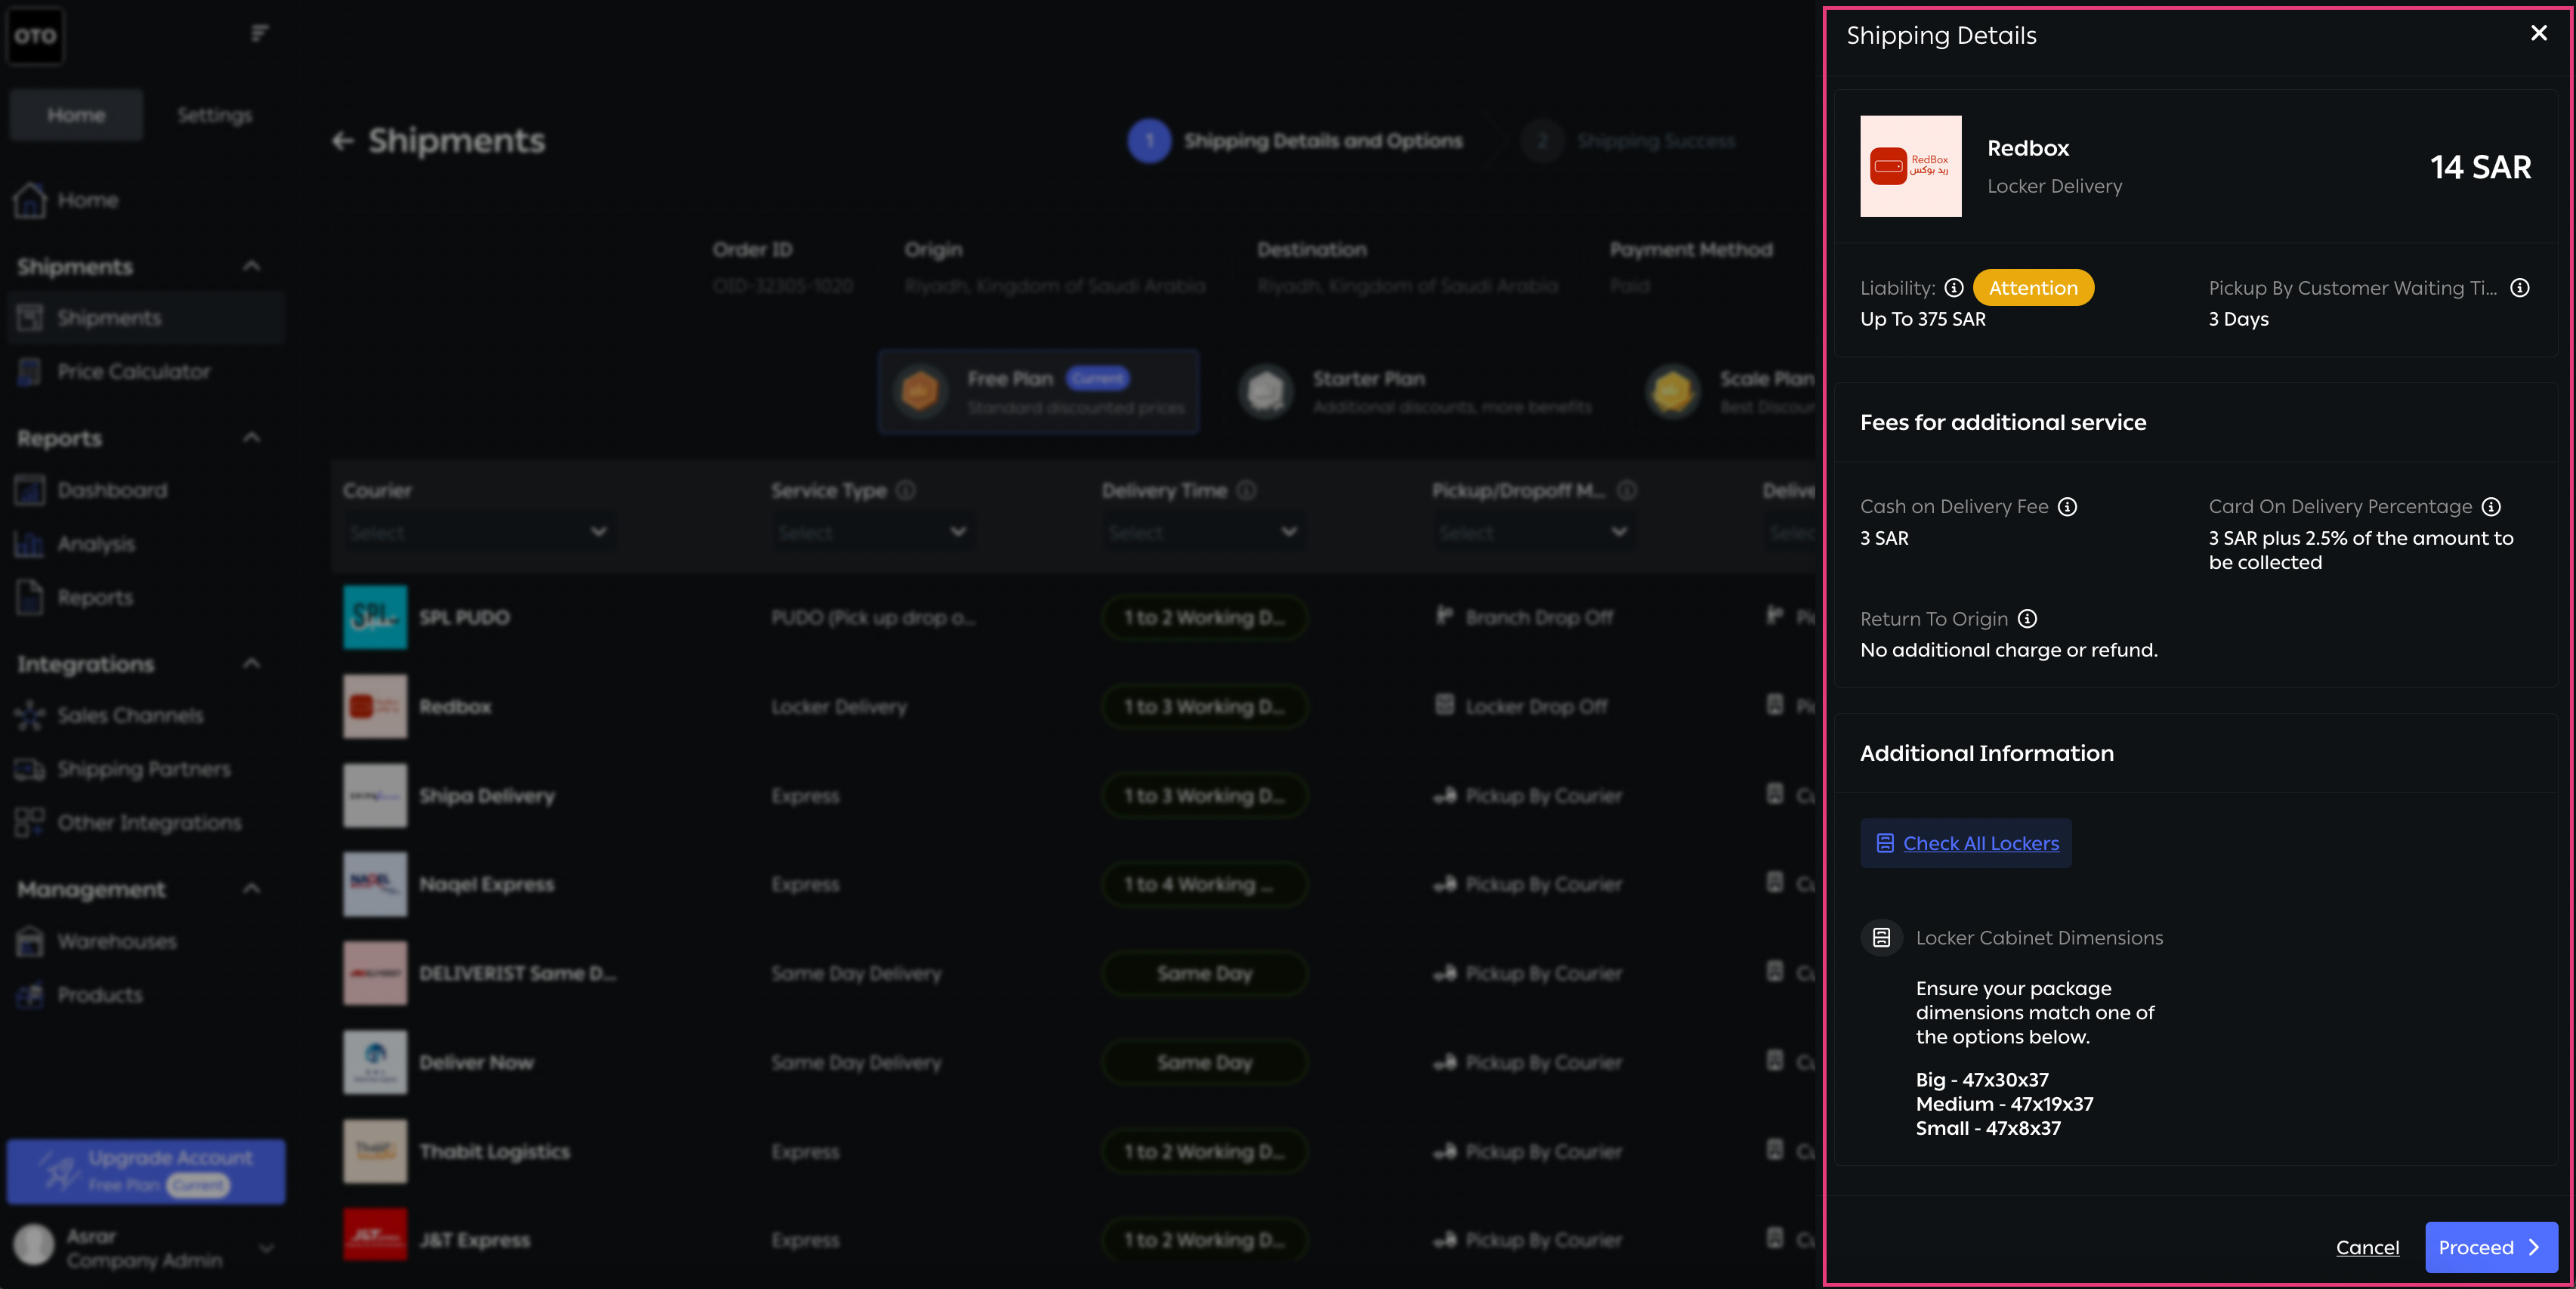Close the Shipping Details panel
The image size is (2576, 1289).
click(x=2538, y=33)
